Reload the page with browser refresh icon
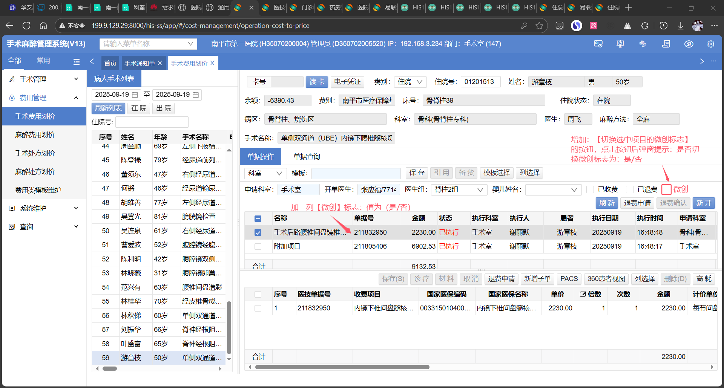 (x=26, y=26)
